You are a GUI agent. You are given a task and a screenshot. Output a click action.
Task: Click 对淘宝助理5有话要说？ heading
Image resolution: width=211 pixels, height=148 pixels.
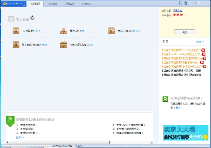pyautogui.click(x=186, y=98)
